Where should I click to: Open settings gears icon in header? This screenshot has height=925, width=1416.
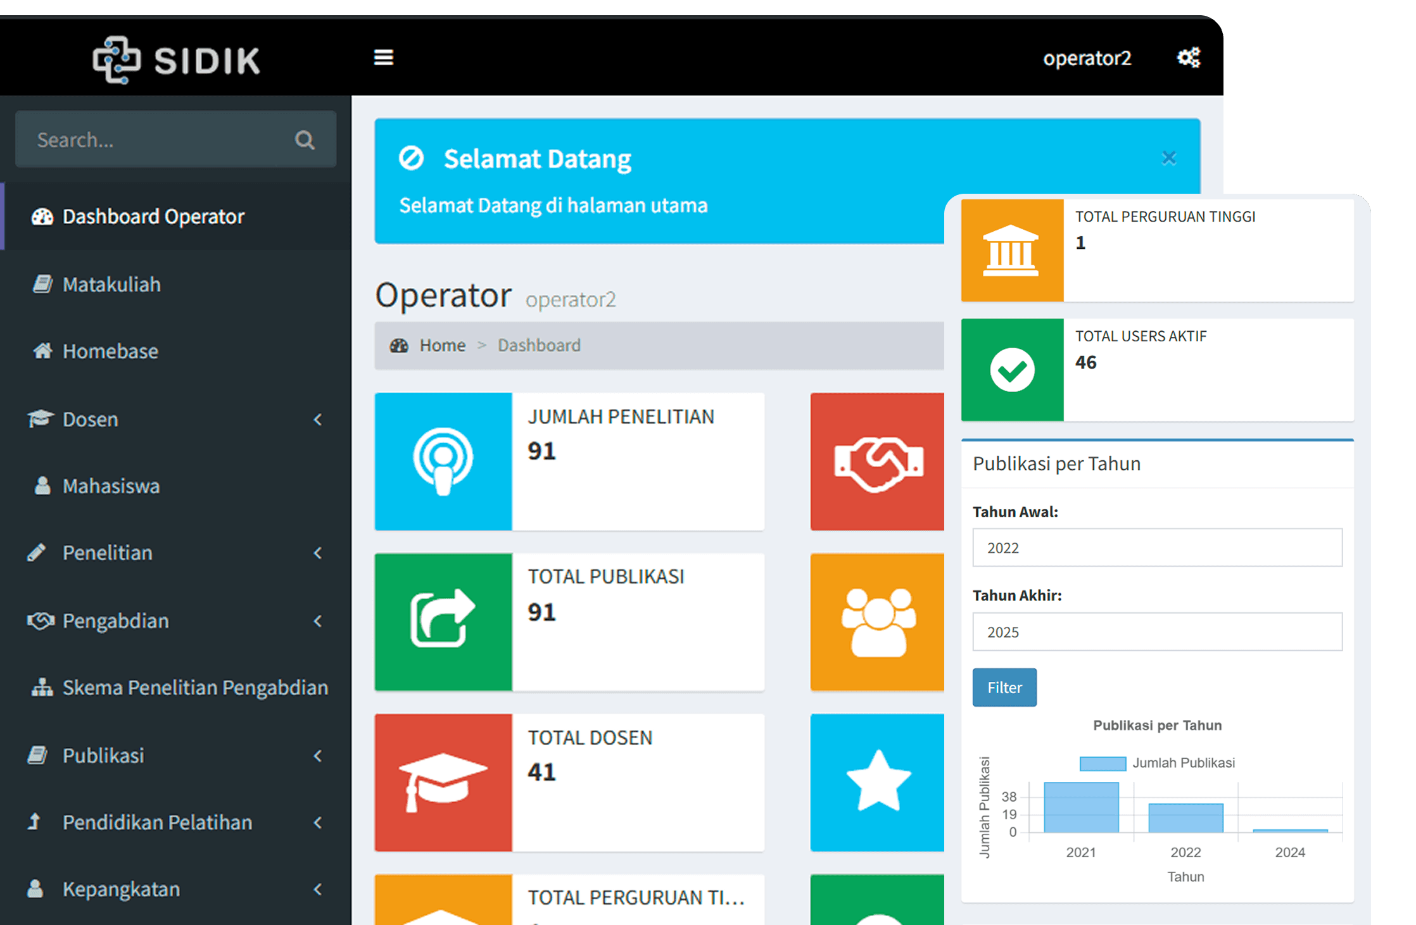coord(1188,58)
